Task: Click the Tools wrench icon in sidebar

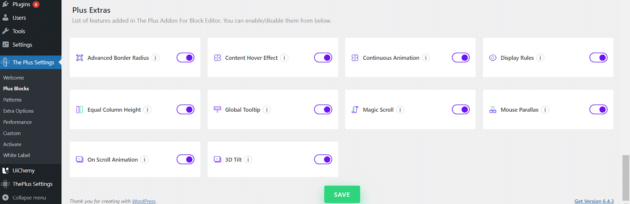Action: (x=6, y=31)
